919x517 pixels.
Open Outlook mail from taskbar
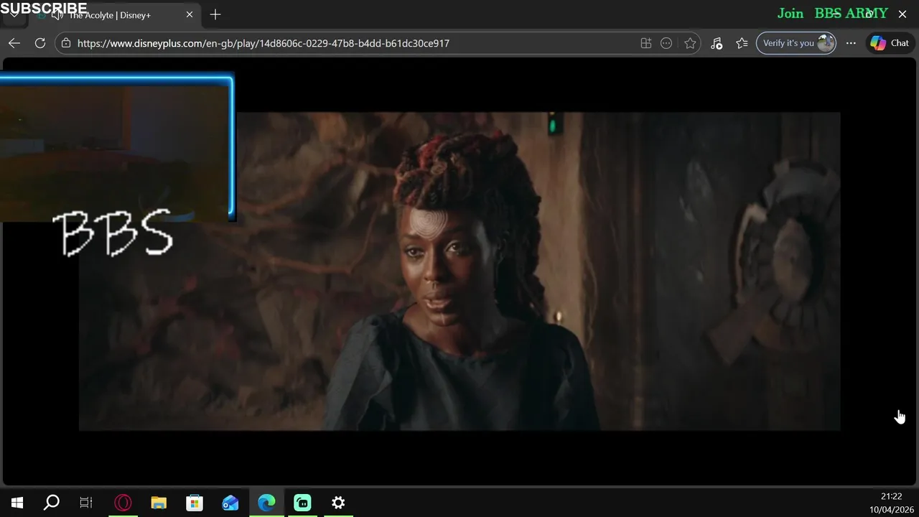coord(230,503)
